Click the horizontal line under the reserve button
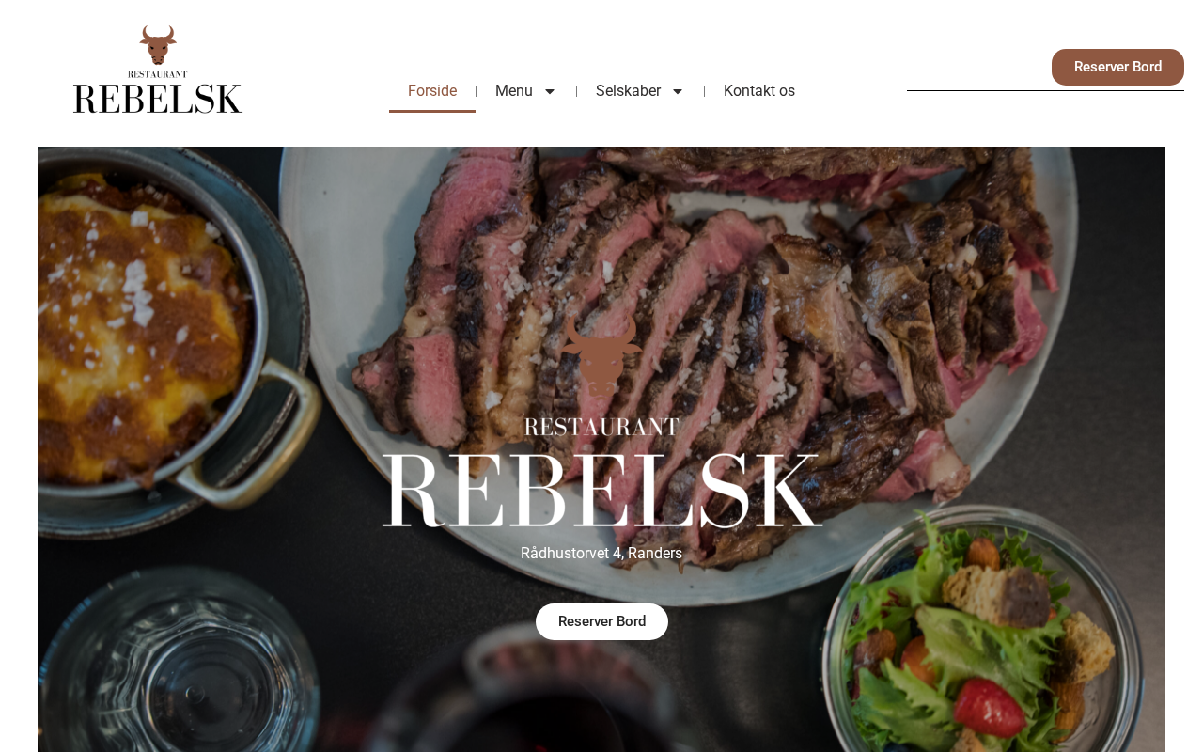 pos(1045,90)
